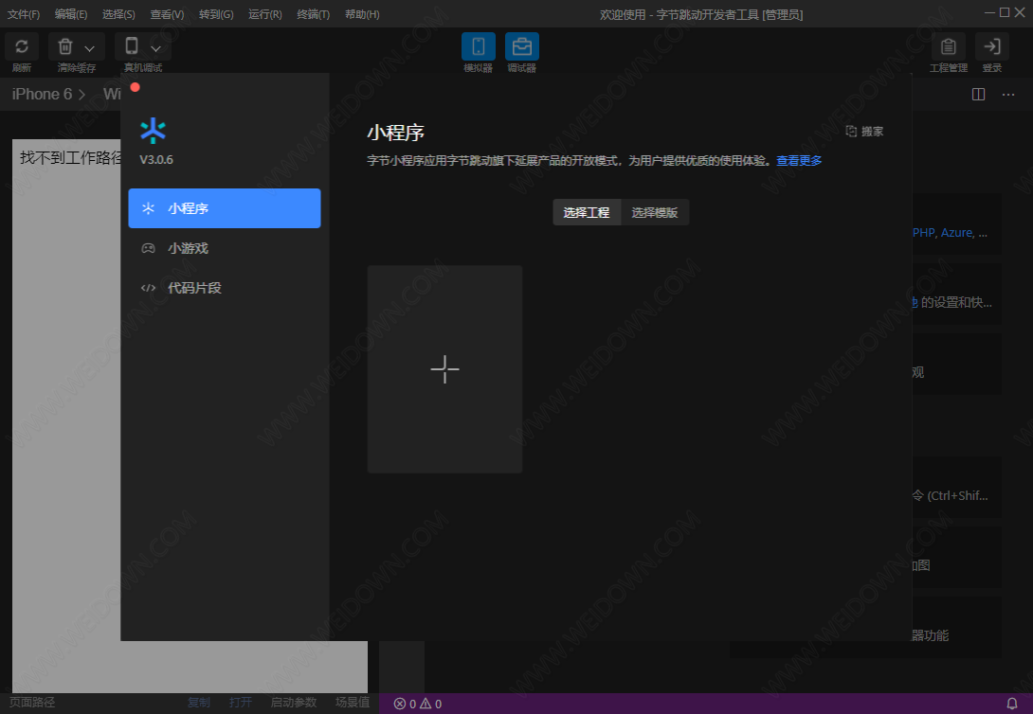1033x714 pixels.
Task: Select 代码片段 in the sidebar
Action: click(225, 288)
